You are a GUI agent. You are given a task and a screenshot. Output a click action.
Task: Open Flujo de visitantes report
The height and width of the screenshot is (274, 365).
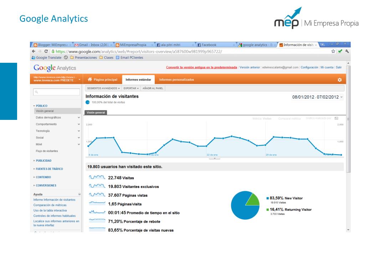pos(47,151)
